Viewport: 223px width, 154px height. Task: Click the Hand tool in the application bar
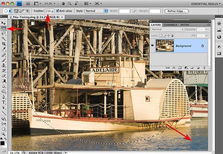click(63, 3)
